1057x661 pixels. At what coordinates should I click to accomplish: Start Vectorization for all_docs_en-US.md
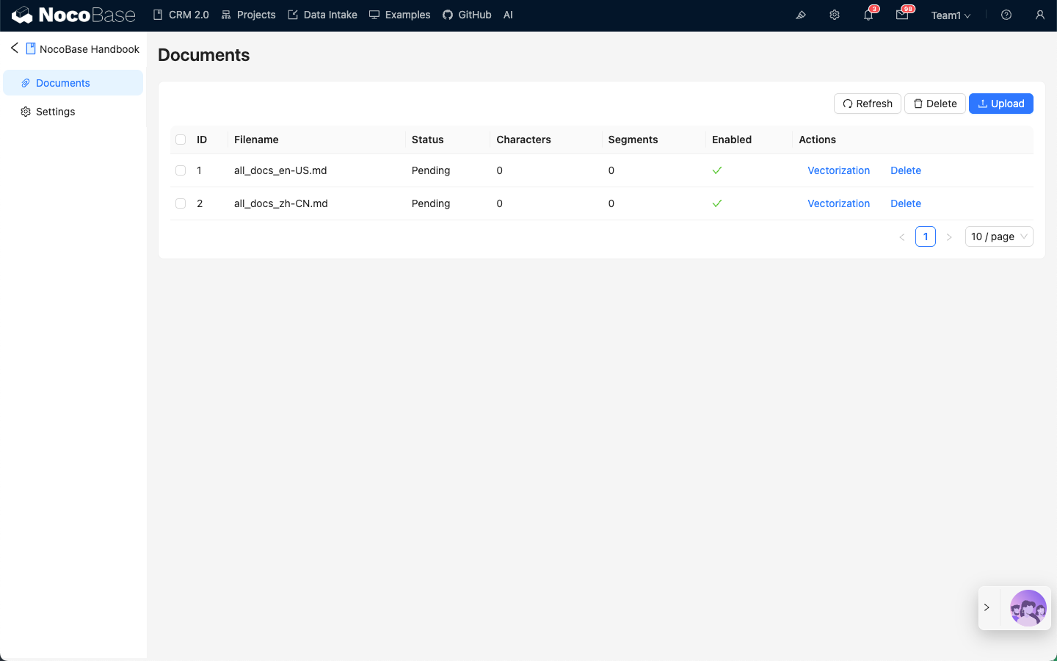838,170
